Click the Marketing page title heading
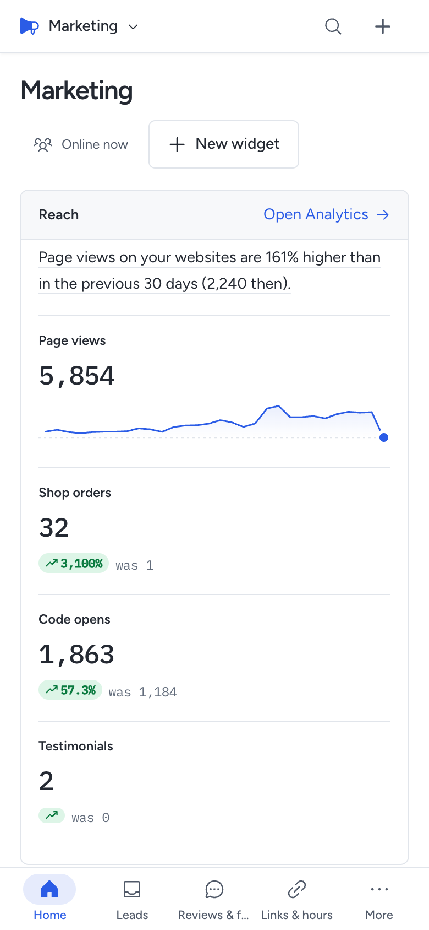 (x=77, y=91)
